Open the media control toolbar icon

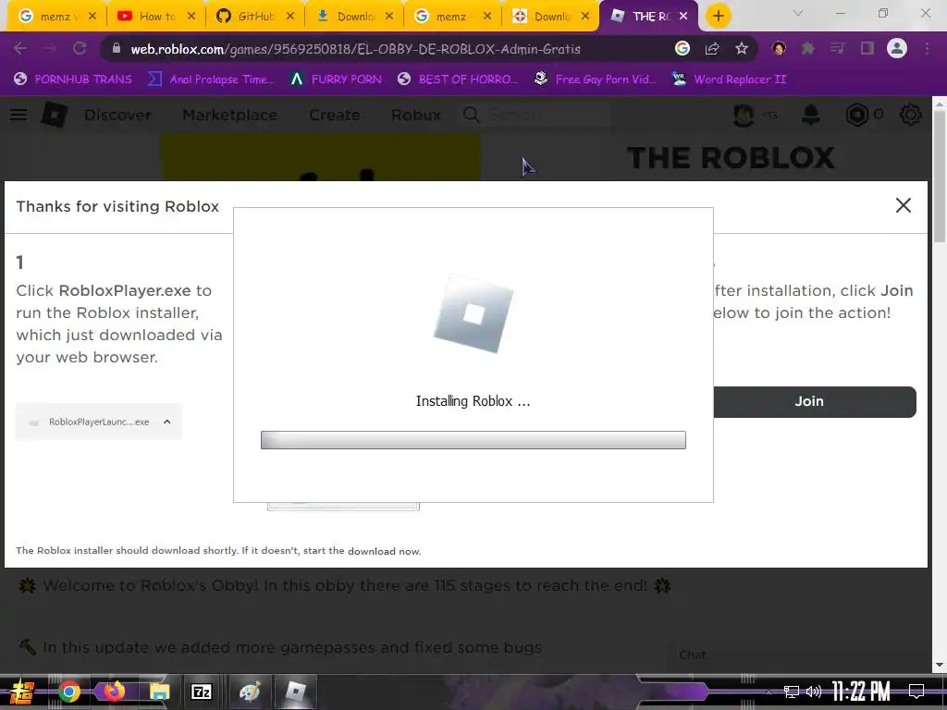838,49
